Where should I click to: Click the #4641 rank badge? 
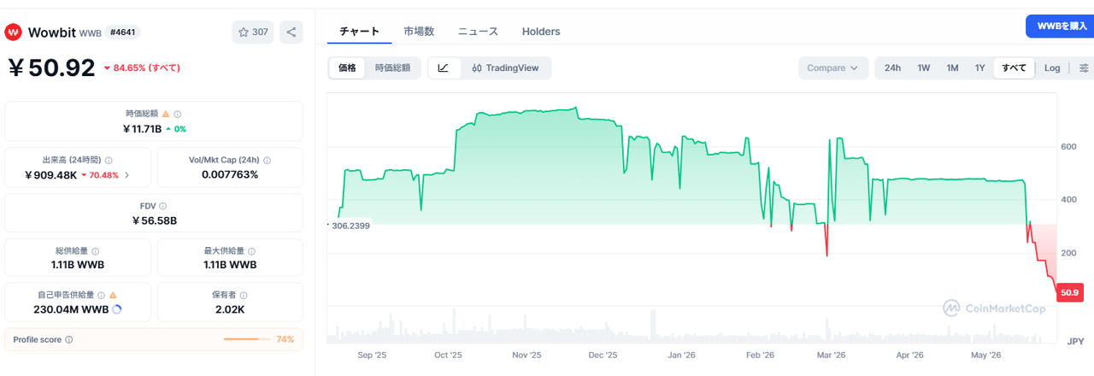(x=123, y=32)
